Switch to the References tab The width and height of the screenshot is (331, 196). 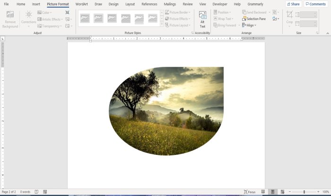pyautogui.click(x=149, y=4)
